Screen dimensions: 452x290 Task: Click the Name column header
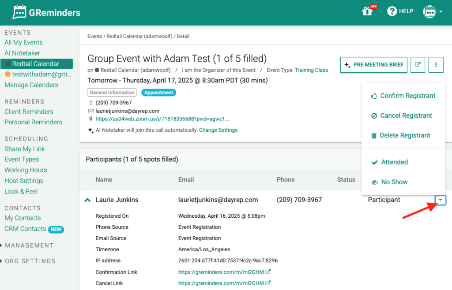(x=104, y=179)
